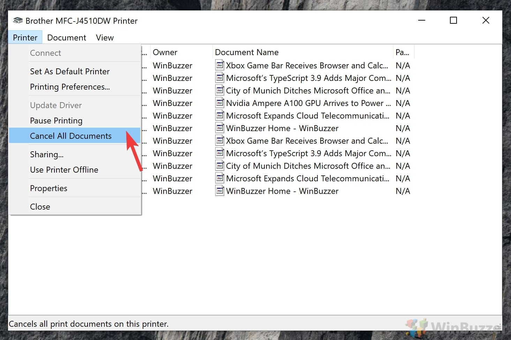Click document icon for Nvidia Ampere A100 row
Image resolution: width=511 pixels, height=340 pixels.
point(220,103)
